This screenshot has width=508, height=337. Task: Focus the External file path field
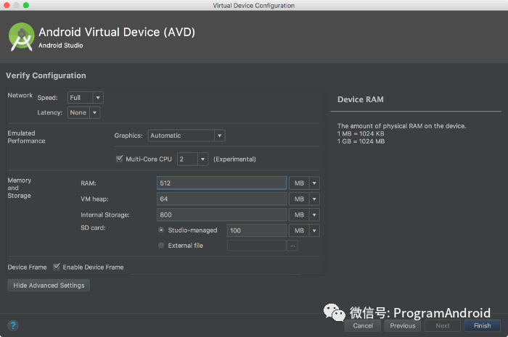coord(257,246)
